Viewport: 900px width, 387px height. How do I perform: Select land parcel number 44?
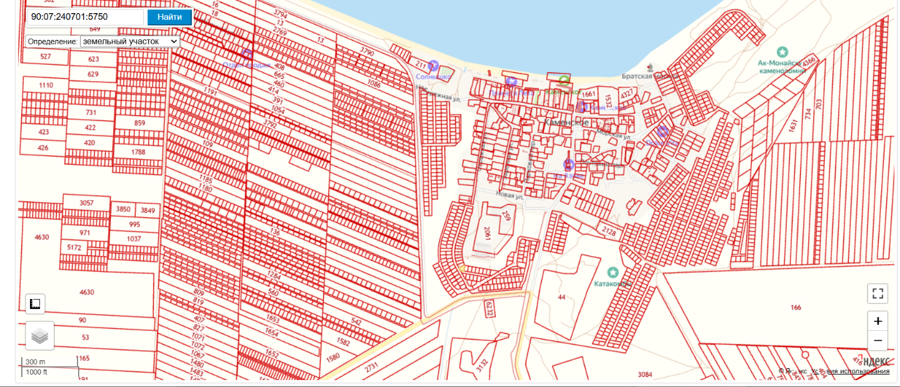click(561, 297)
